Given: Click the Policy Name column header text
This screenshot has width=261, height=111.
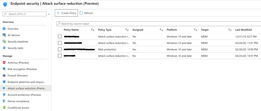Looking at the screenshot, I should [x=71, y=30].
